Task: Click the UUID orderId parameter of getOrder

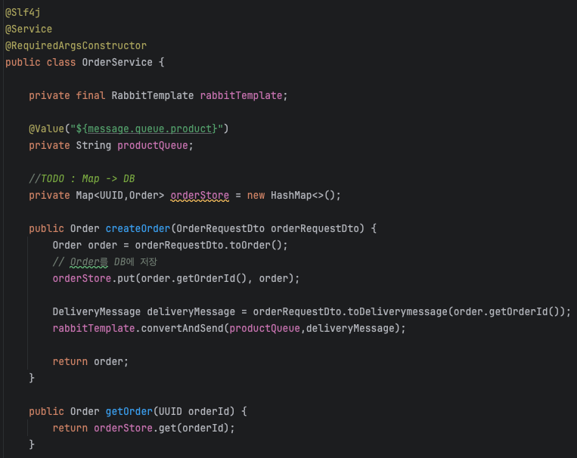Action: click(x=194, y=411)
